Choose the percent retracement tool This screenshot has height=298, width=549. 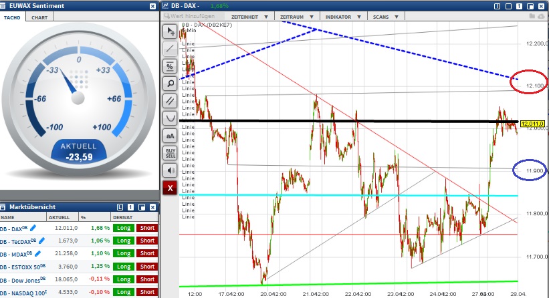click(170, 66)
